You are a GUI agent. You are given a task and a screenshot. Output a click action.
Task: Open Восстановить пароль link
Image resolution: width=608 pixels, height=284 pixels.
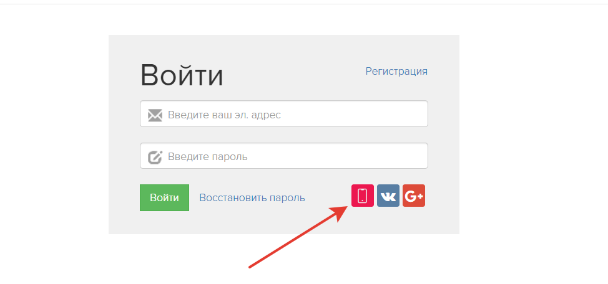pos(252,197)
